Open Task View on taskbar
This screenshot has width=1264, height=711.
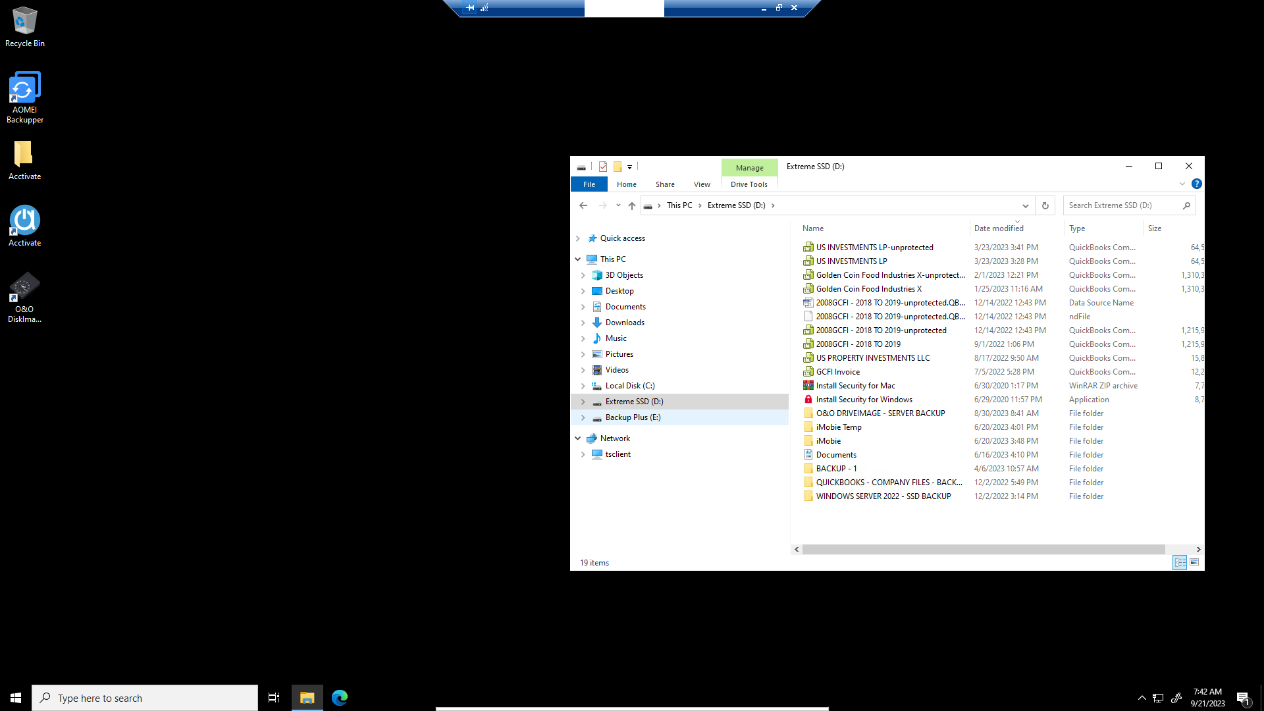pos(274,698)
